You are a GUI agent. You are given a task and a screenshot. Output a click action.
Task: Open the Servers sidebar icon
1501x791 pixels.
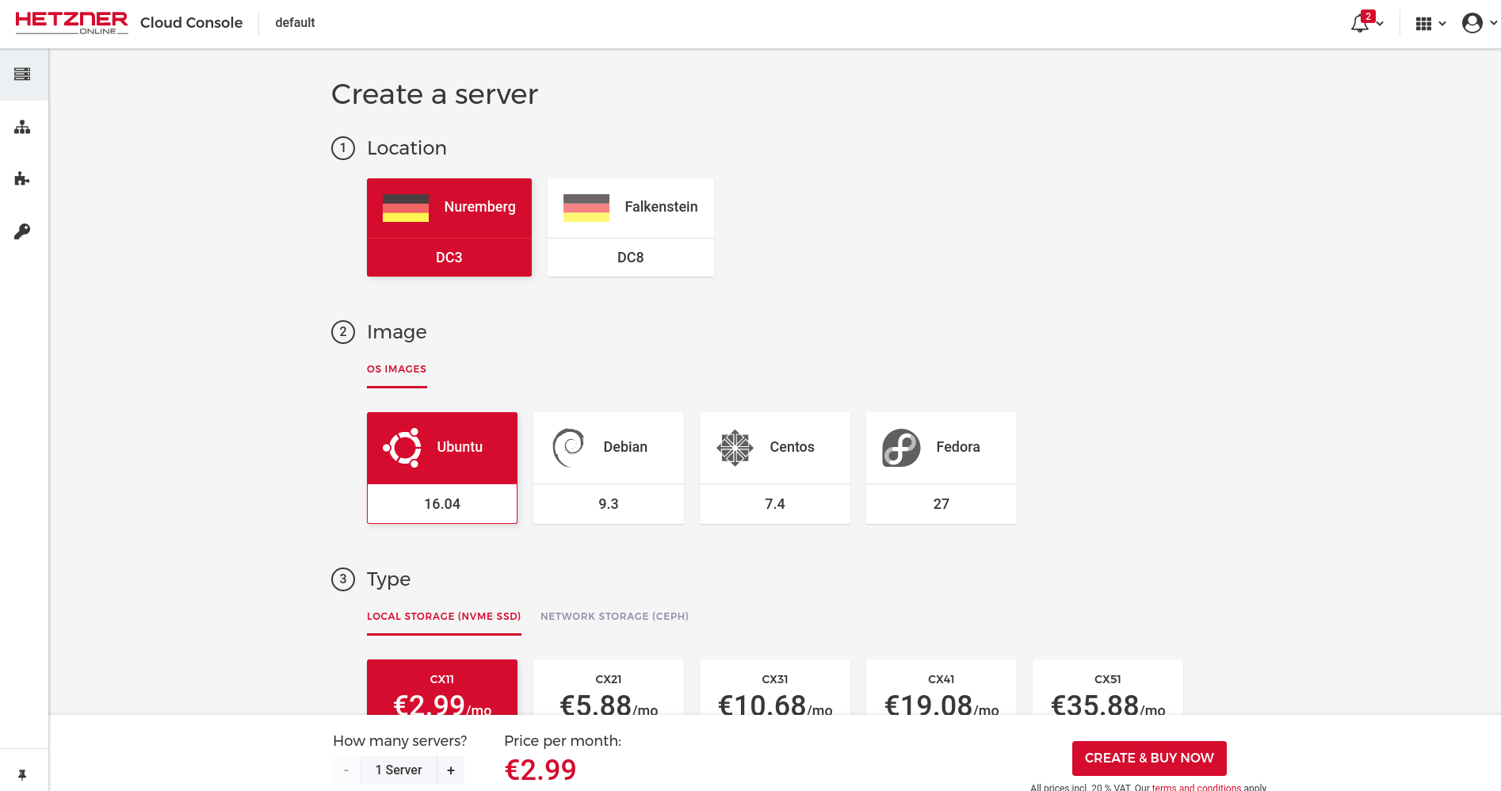point(22,75)
